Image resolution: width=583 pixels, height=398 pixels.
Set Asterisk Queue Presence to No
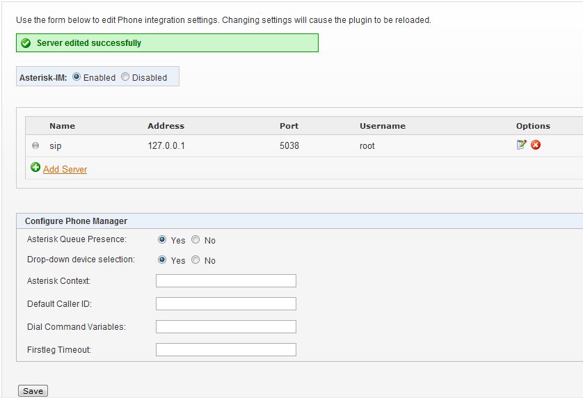195,239
